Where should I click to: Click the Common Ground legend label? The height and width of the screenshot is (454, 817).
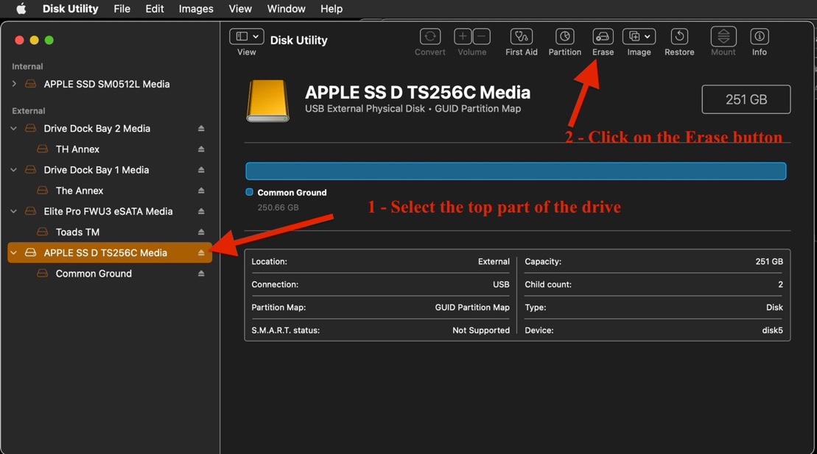(x=292, y=193)
